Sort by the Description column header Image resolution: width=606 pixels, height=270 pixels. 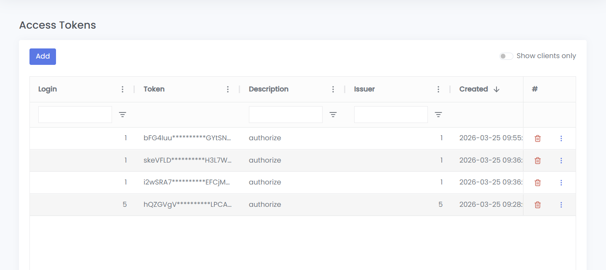click(x=269, y=89)
